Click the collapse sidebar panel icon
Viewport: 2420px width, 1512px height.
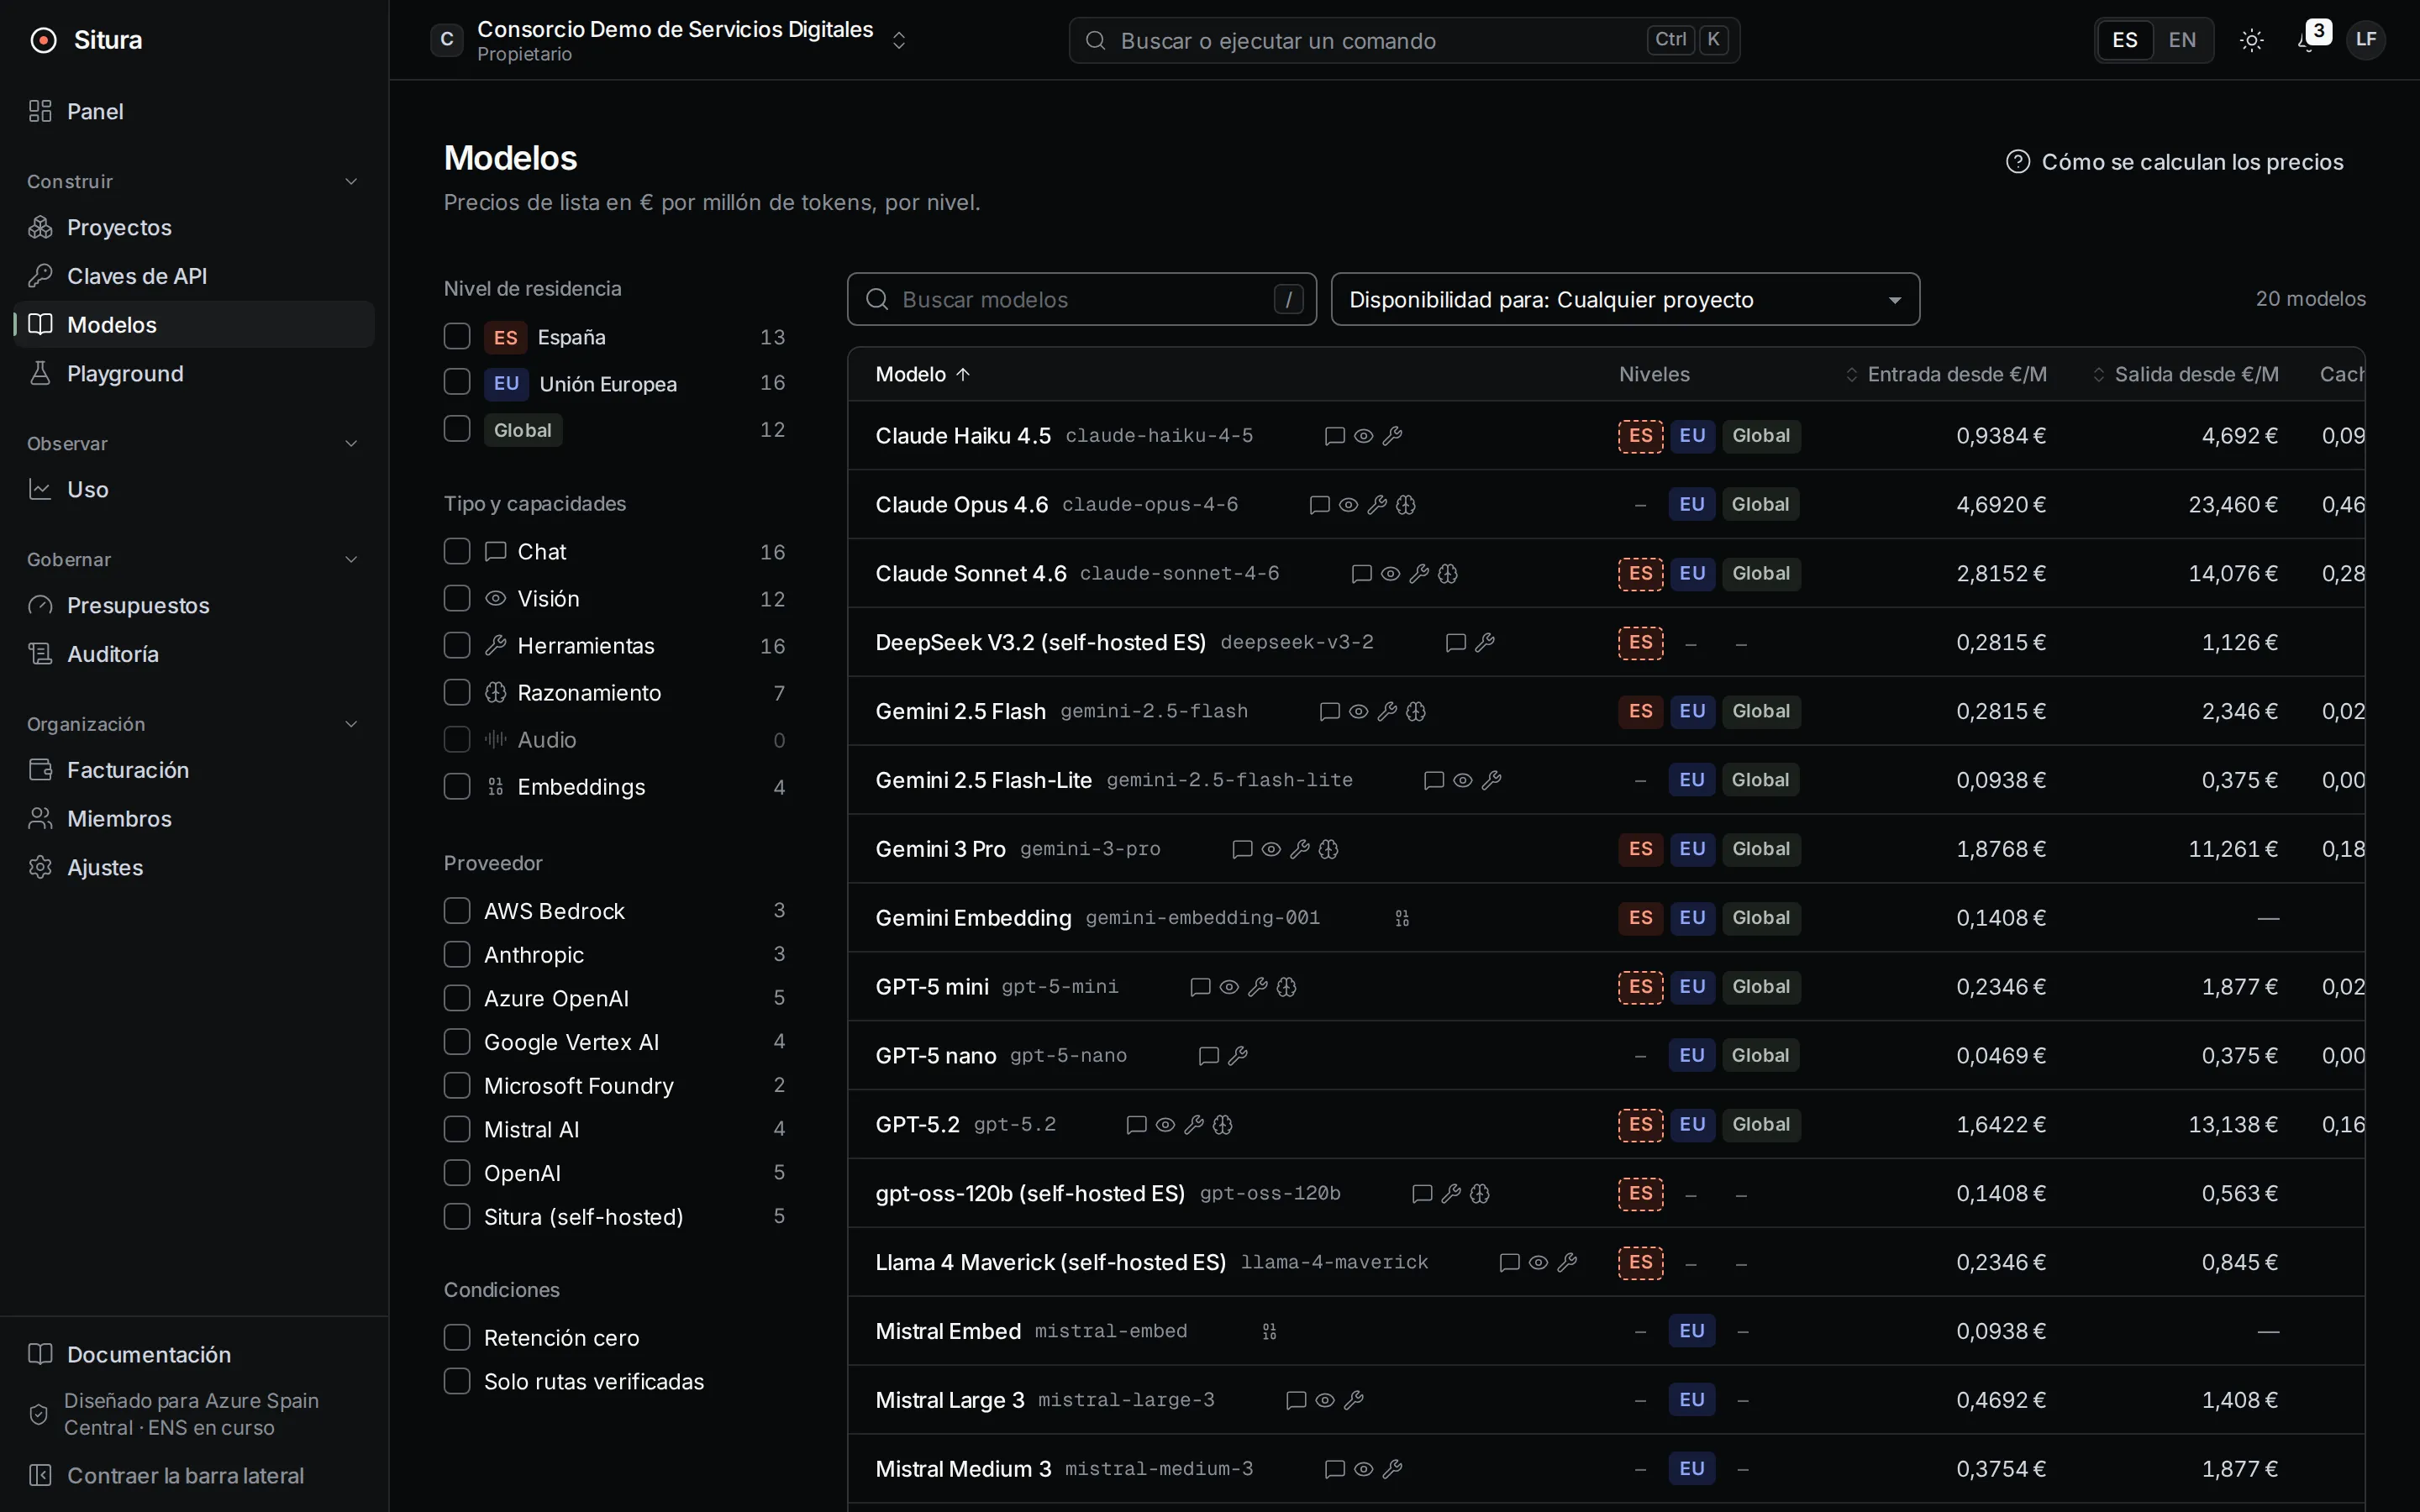(40, 1475)
